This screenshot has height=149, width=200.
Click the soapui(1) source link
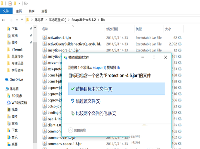[99, 68]
